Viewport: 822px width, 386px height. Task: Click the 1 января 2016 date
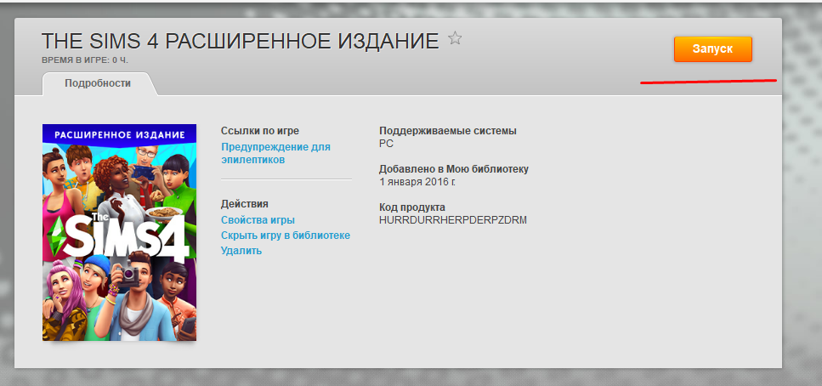coord(417,182)
